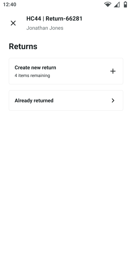Tap the 4 items remaining text
132x264 pixels.
32,76
